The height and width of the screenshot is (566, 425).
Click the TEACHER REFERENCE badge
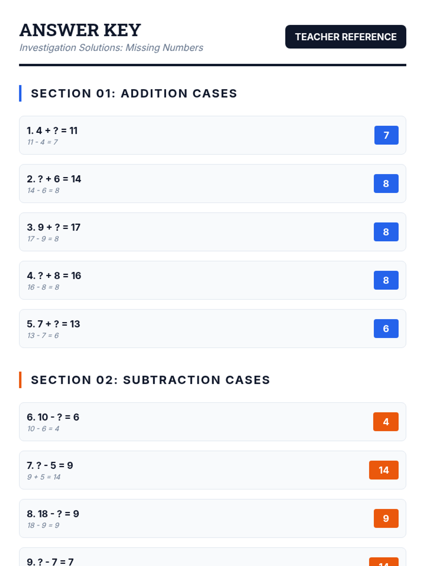pyautogui.click(x=345, y=37)
